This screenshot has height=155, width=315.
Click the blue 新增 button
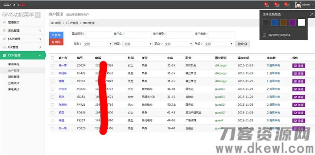pyautogui.click(x=56, y=35)
